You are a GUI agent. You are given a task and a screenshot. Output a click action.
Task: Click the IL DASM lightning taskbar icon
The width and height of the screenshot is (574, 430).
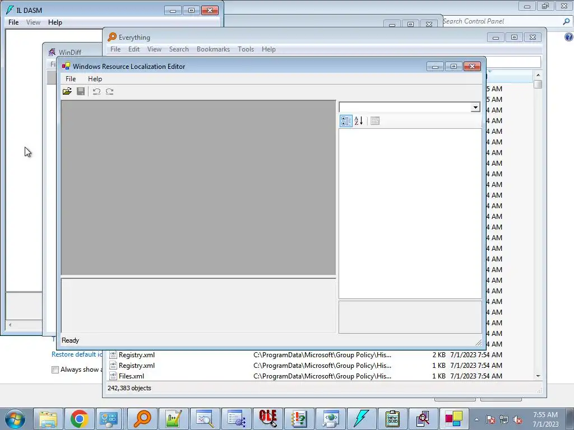[x=362, y=419]
